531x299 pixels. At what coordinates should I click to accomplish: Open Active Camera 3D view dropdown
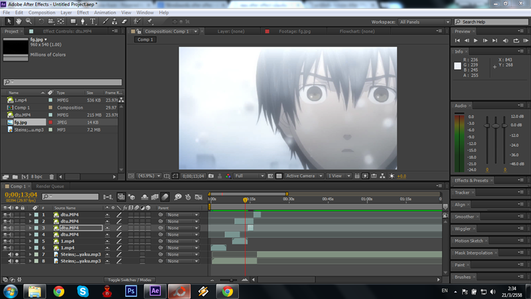coord(304,176)
